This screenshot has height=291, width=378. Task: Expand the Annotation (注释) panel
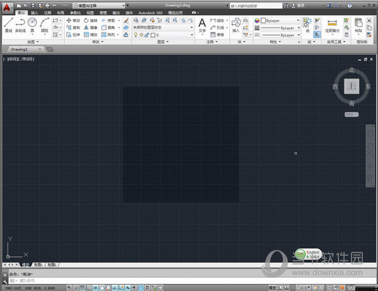tap(212, 42)
